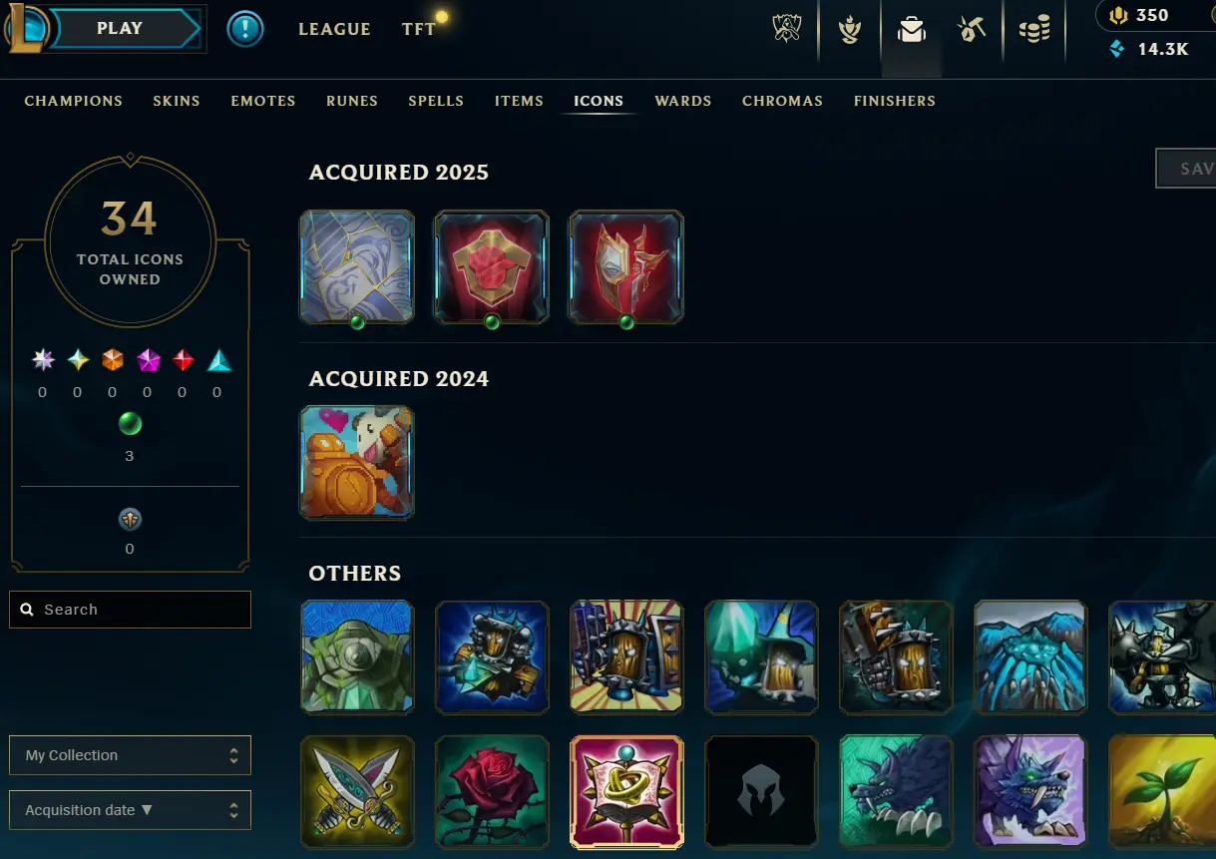The height and width of the screenshot is (859, 1216).
Task: Click the blue exclamation notification icon
Action: [245, 29]
